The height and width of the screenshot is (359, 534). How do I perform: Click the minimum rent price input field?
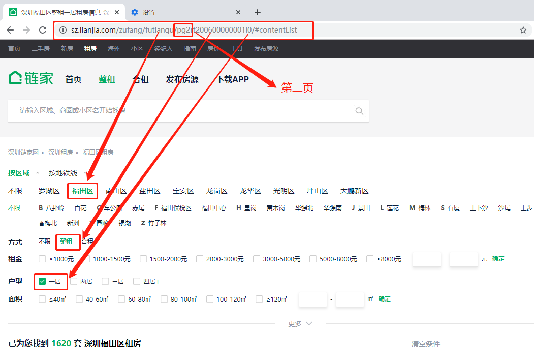426,259
